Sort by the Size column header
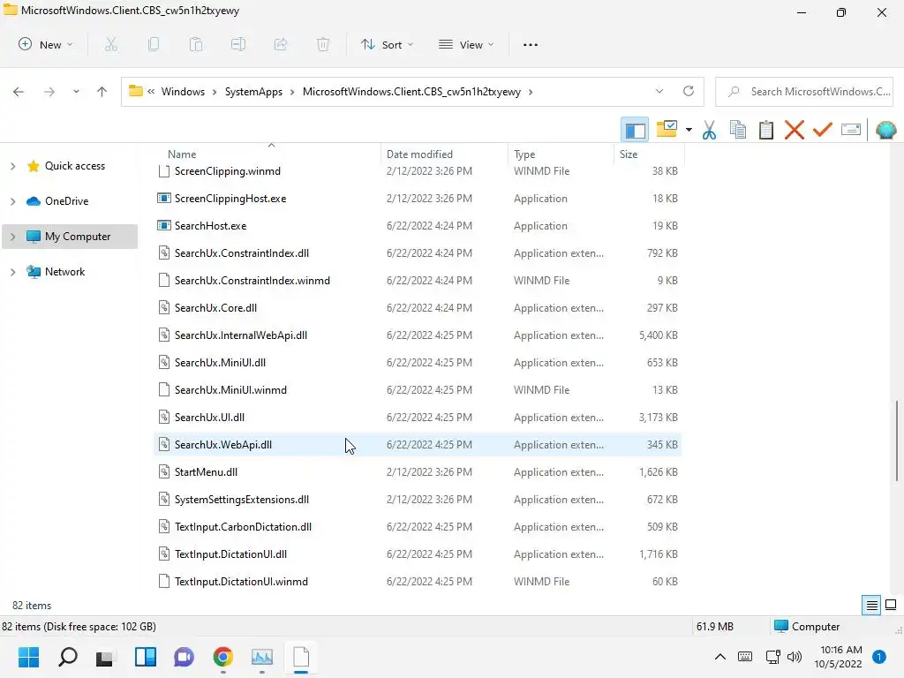The image size is (904, 678). tap(629, 154)
